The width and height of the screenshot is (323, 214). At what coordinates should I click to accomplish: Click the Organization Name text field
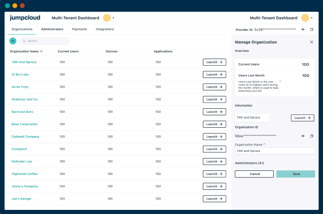(275, 151)
